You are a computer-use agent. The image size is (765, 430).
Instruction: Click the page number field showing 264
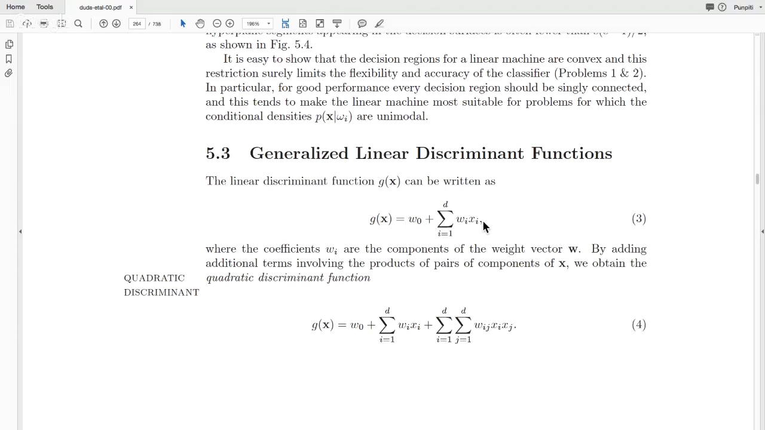(x=137, y=24)
